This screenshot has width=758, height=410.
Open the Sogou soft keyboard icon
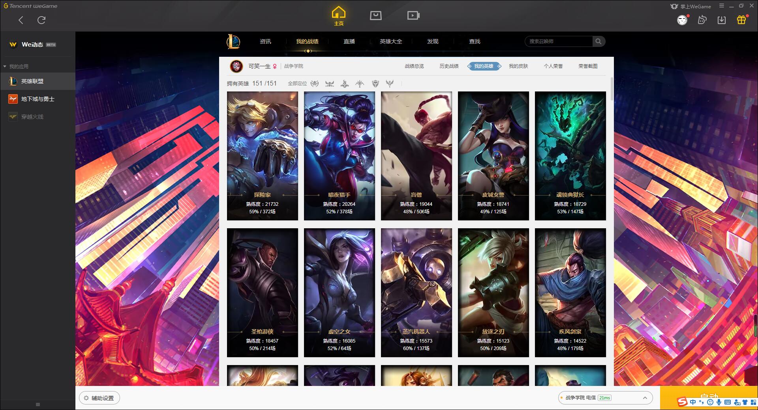728,402
